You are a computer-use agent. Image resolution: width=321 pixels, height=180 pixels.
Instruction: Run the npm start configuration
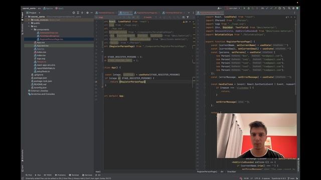(x=244, y=8)
